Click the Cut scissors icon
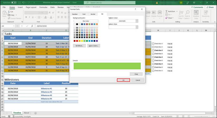217x118 pixels. pyautogui.click(x=9, y=12)
